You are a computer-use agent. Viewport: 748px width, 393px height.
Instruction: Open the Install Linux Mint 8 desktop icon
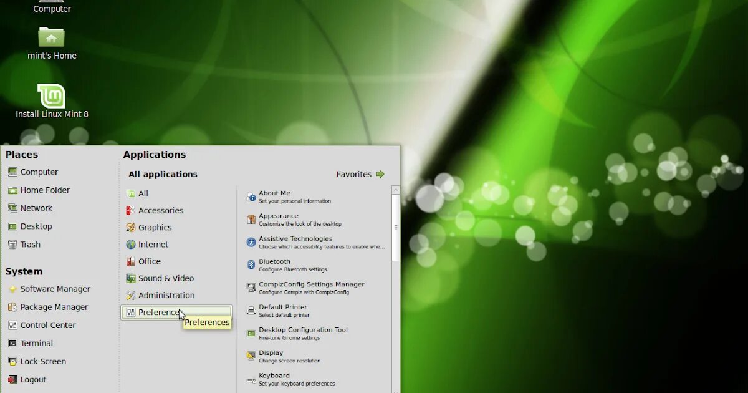point(52,100)
